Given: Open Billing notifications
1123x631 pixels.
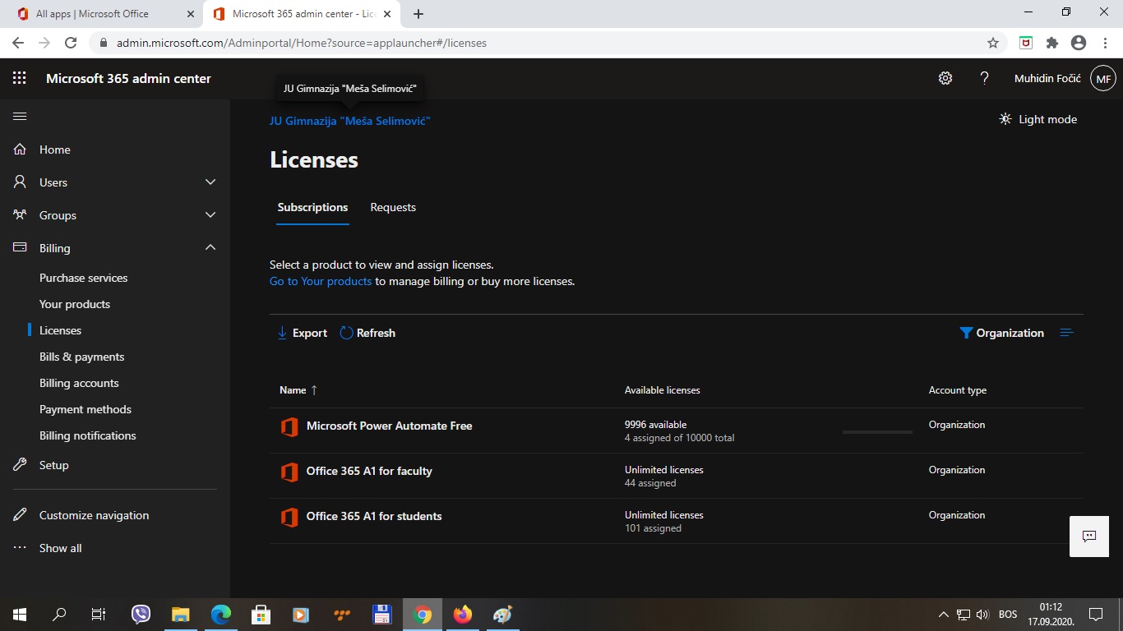Looking at the screenshot, I should 88,435.
